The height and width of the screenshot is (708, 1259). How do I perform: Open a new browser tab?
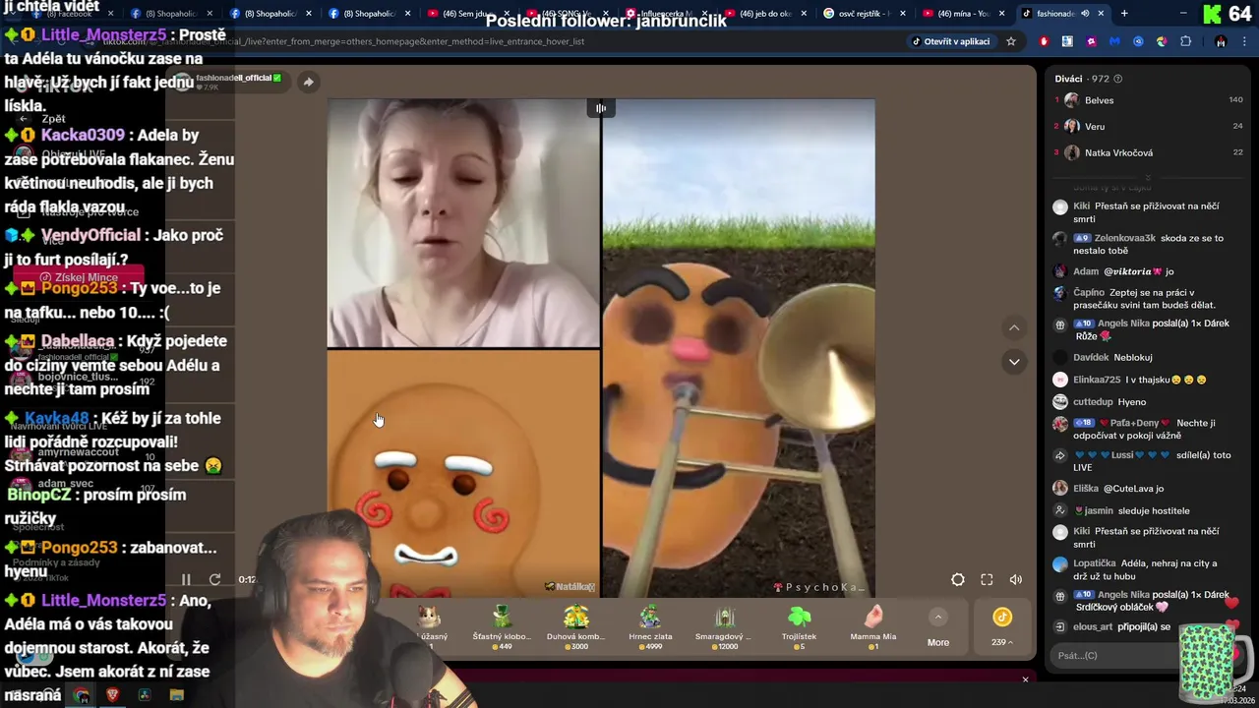coord(1124,14)
